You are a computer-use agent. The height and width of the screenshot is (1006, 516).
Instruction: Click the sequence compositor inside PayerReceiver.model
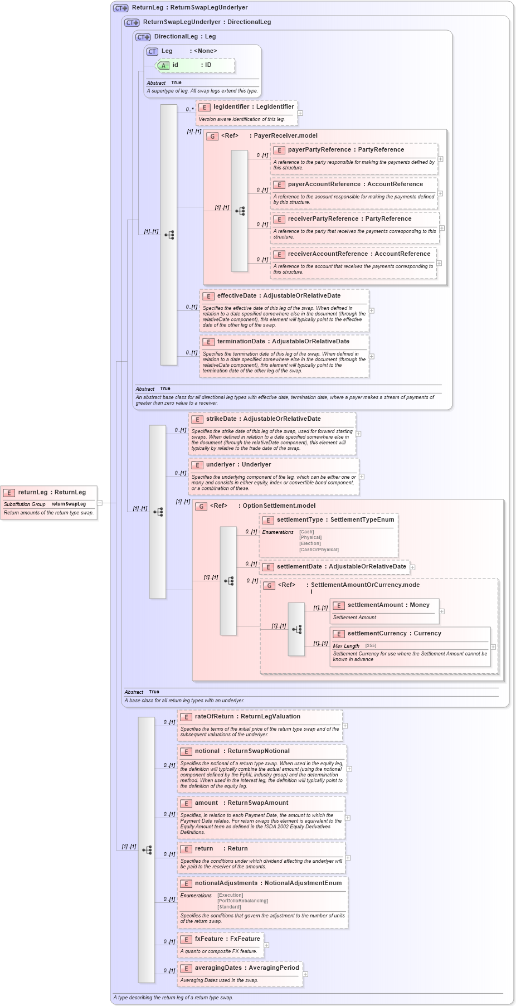(240, 211)
